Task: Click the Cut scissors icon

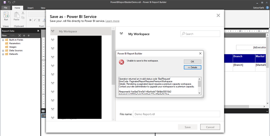Action: coord(23,13)
